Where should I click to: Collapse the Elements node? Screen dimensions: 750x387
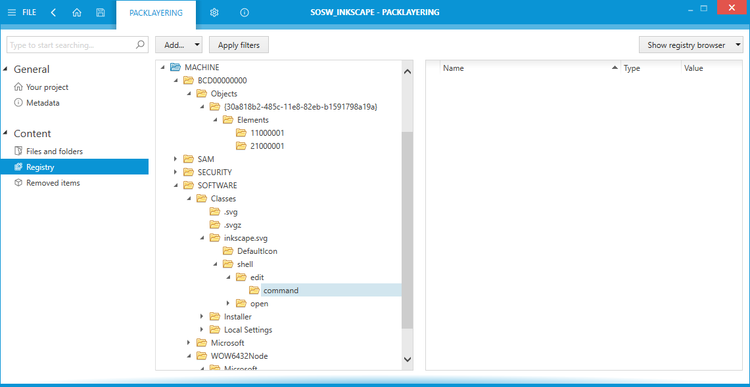(x=215, y=120)
